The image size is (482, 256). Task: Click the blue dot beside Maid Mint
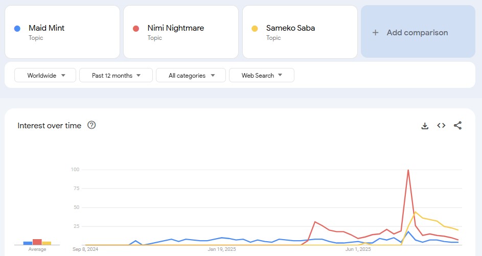coord(17,29)
